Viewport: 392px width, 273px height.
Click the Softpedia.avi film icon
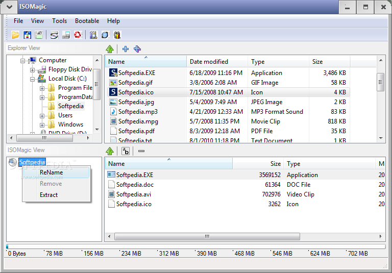(x=111, y=194)
